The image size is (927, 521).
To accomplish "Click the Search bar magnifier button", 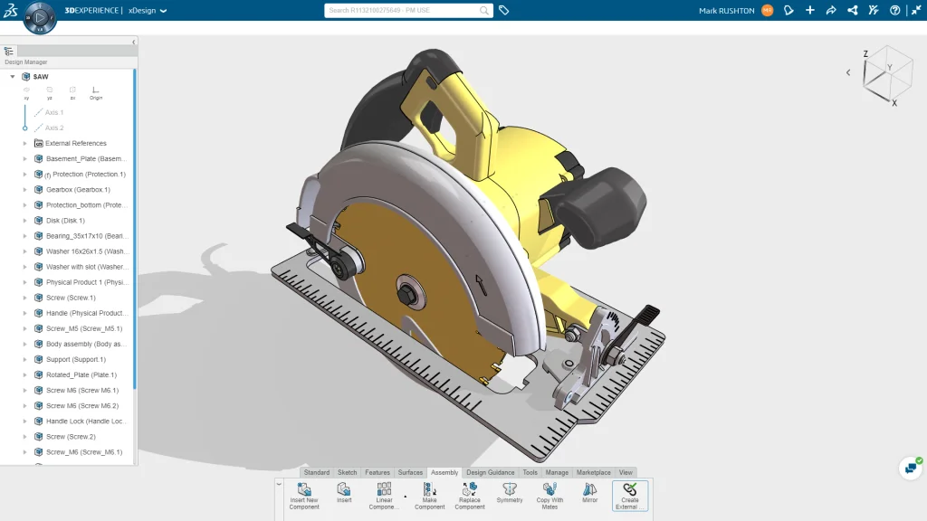I will click(483, 10).
